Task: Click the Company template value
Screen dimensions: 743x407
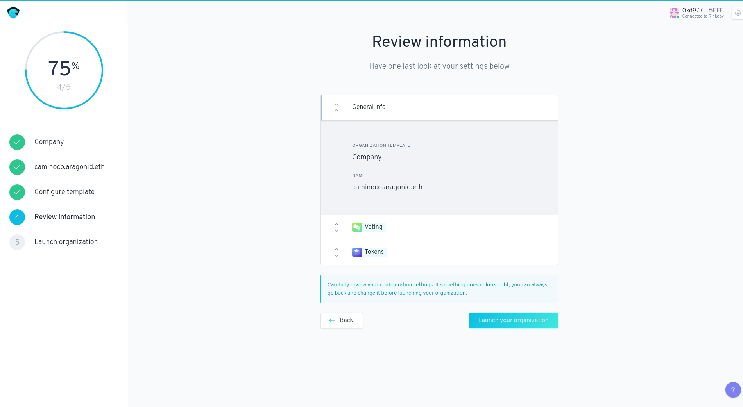Action: (x=367, y=157)
